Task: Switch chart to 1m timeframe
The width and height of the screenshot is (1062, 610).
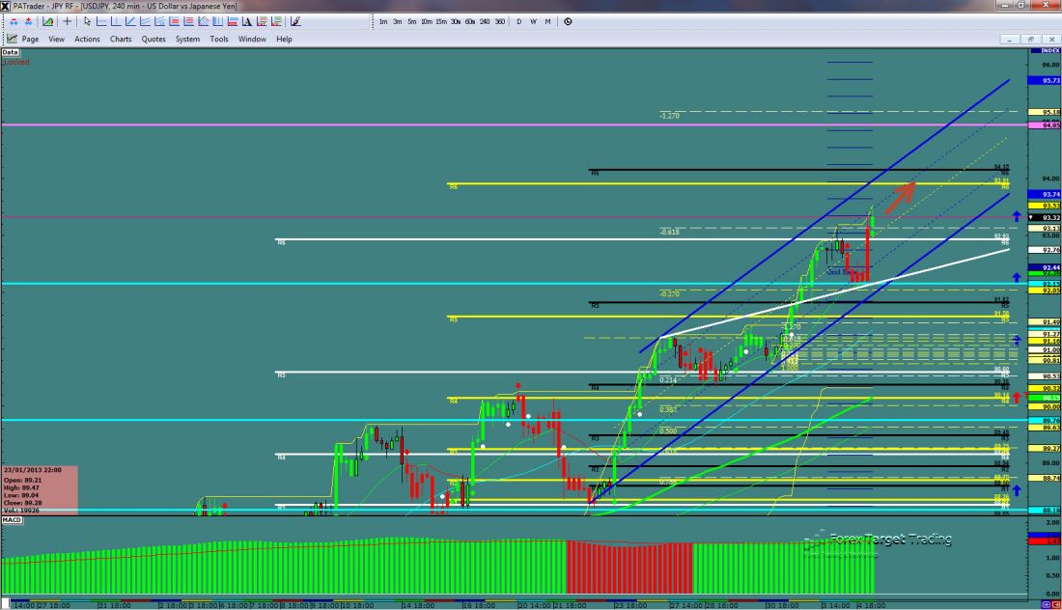Action: pyautogui.click(x=383, y=21)
